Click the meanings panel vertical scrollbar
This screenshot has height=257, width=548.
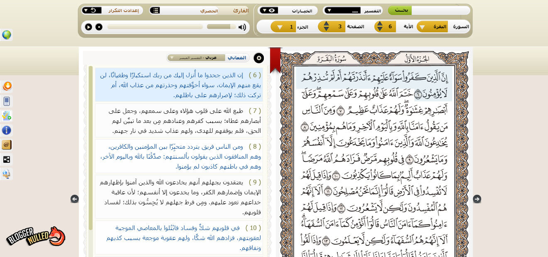(x=90, y=147)
